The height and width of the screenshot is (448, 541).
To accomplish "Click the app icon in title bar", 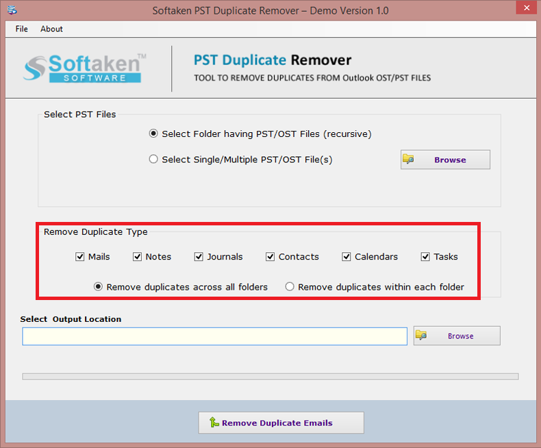I will (x=12, y=10).
